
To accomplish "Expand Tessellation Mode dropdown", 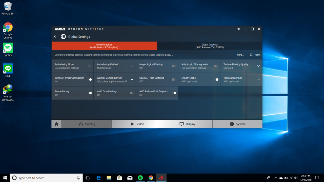I will point(258,80).
